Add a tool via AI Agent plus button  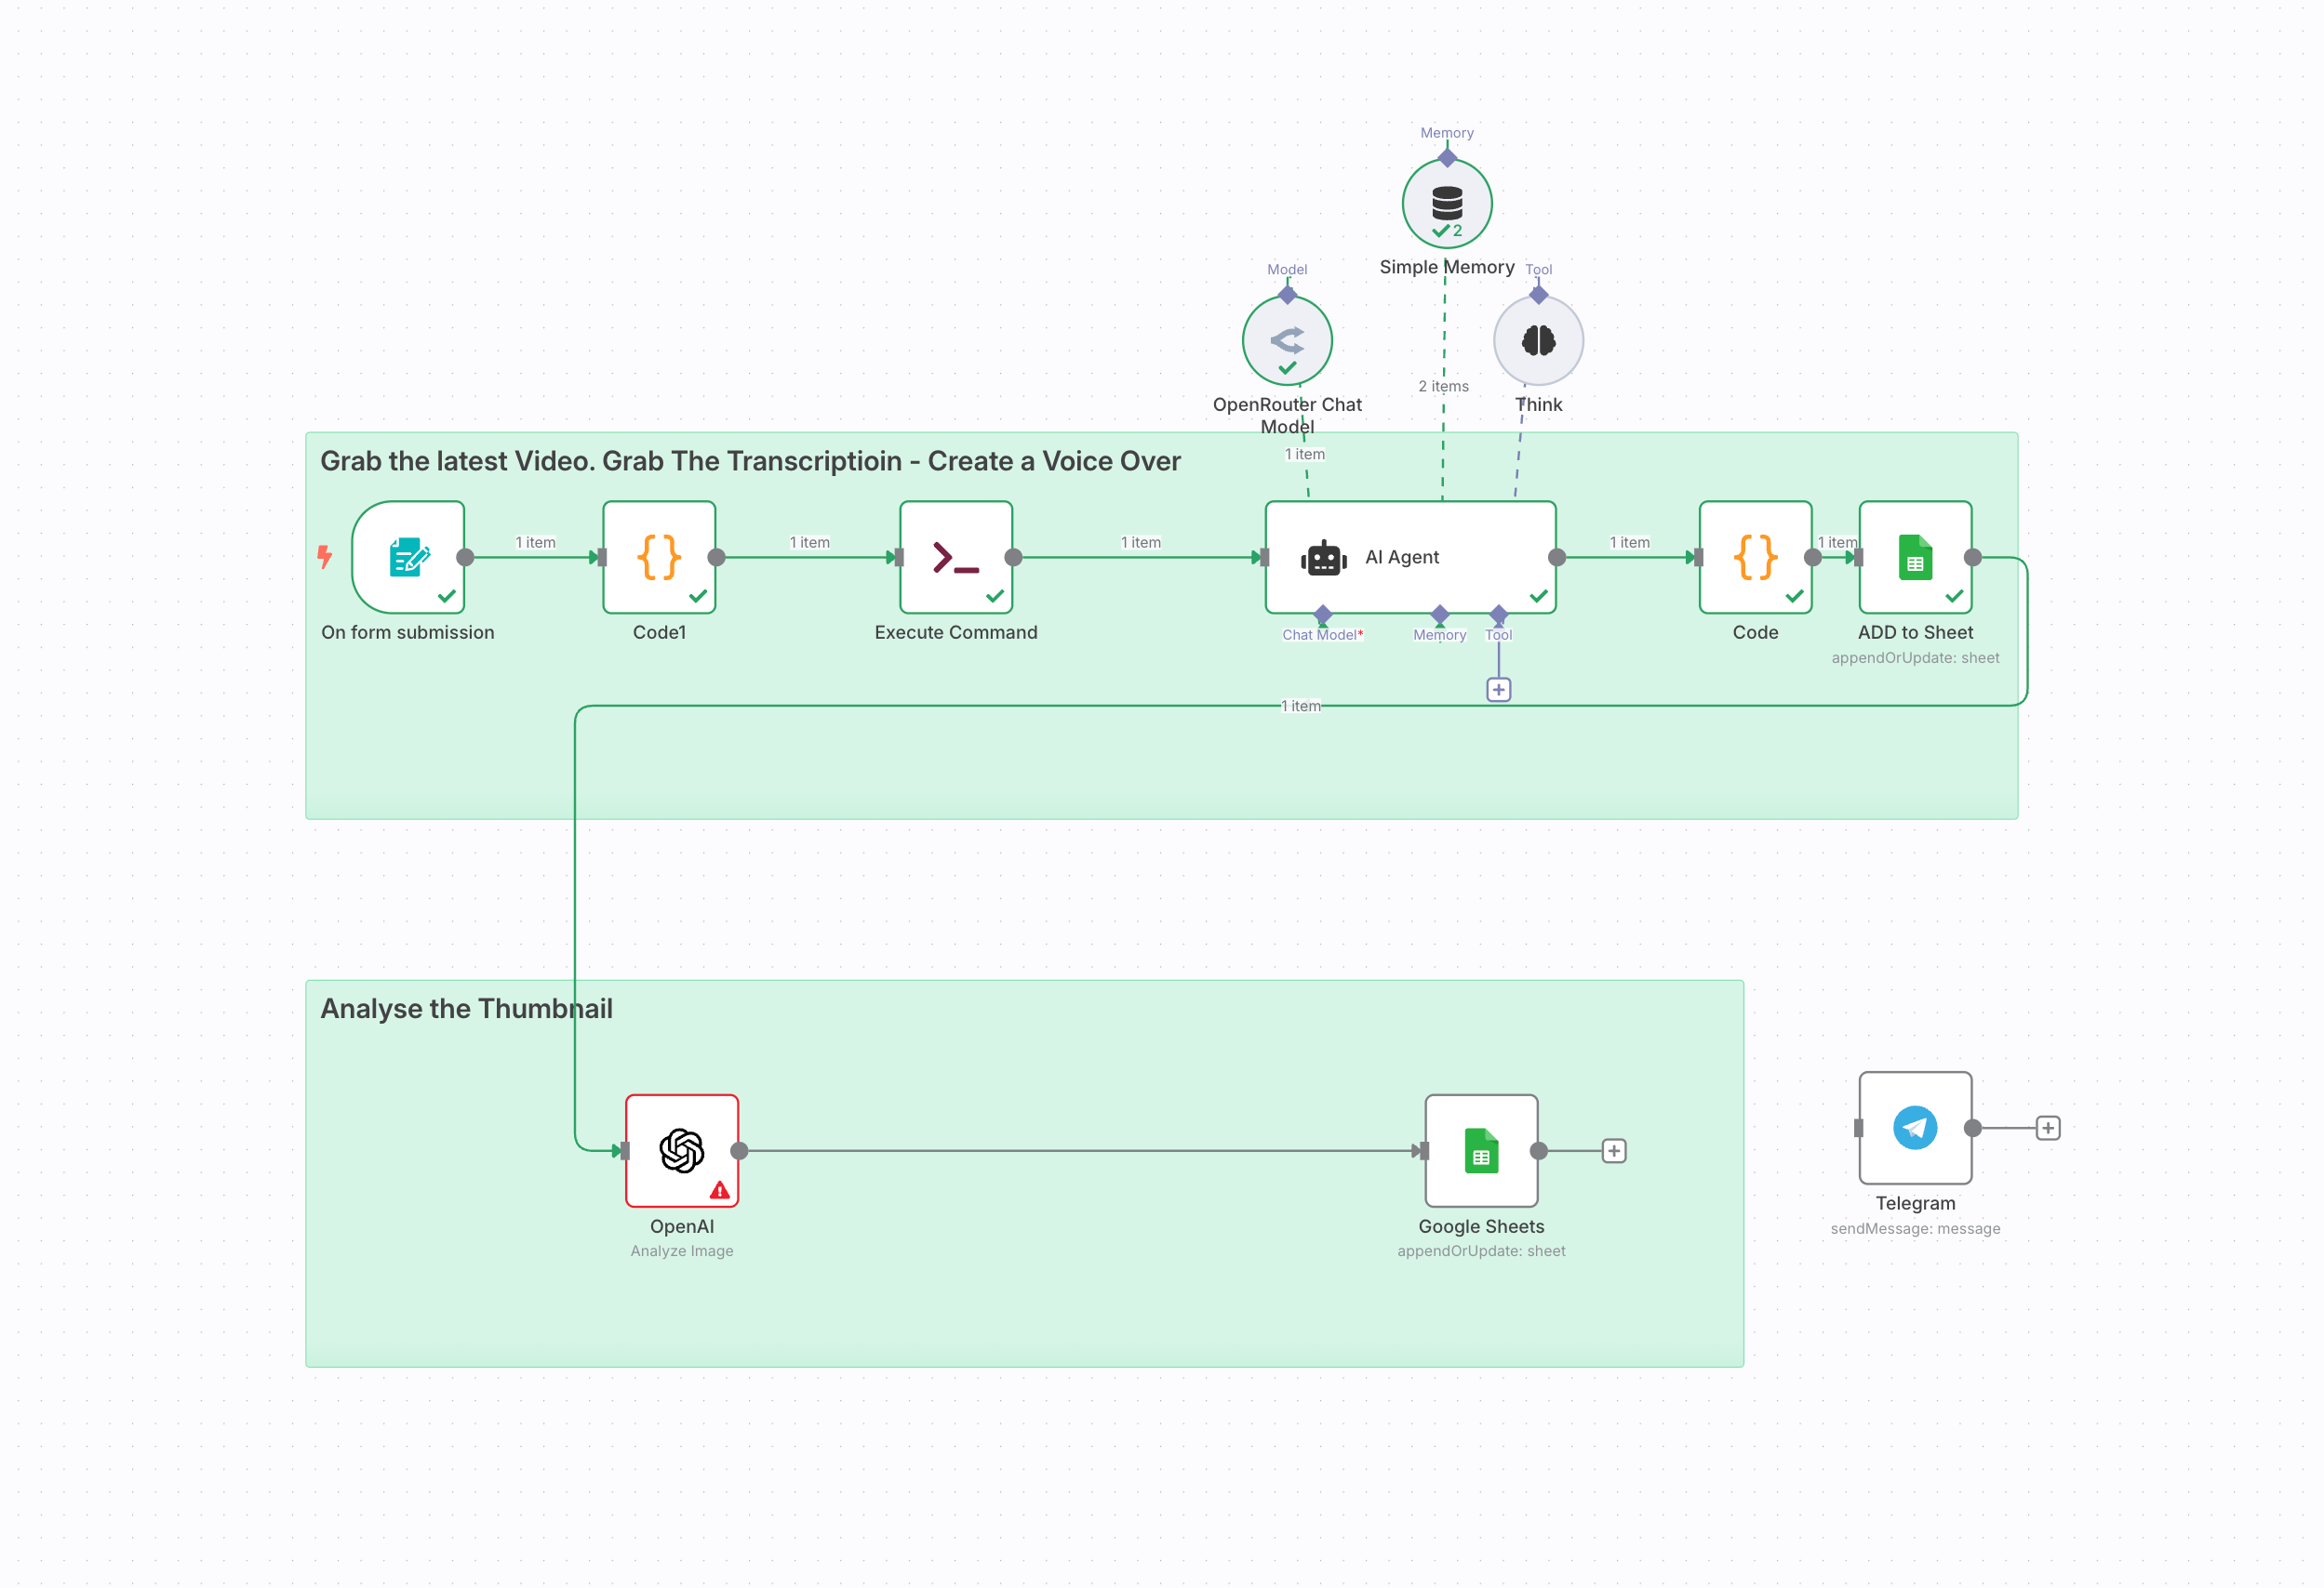(x=1498, y=690)
